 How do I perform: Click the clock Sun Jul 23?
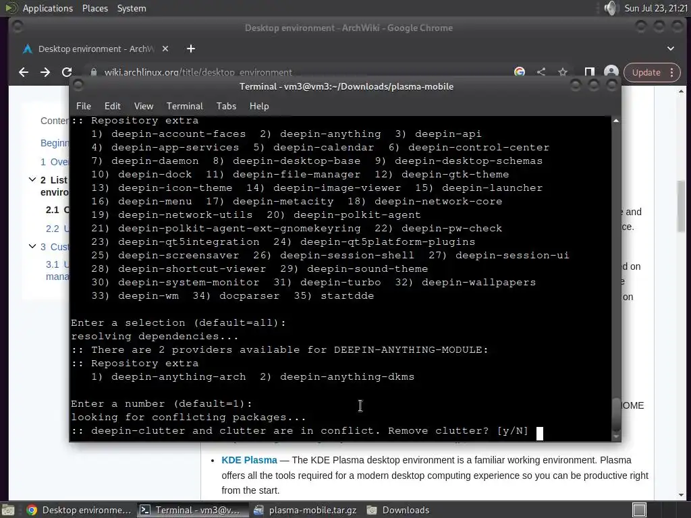656,8
